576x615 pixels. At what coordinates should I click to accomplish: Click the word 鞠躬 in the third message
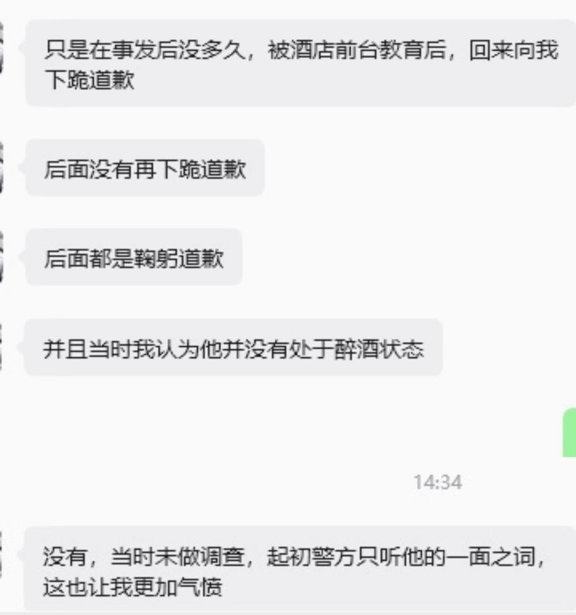coord(156,259)
